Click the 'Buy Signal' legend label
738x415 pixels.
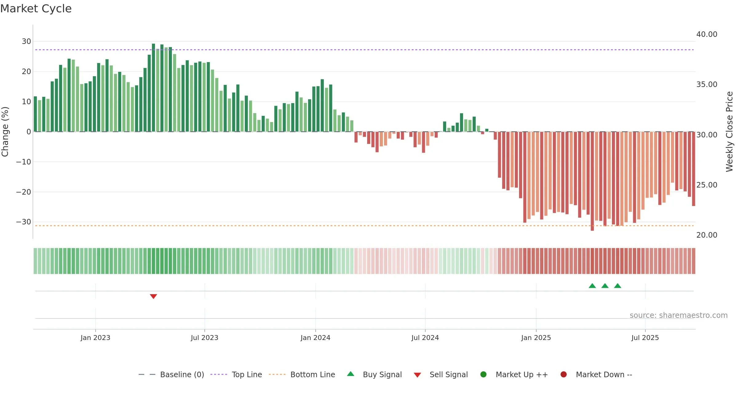click(x=382, y=375)
